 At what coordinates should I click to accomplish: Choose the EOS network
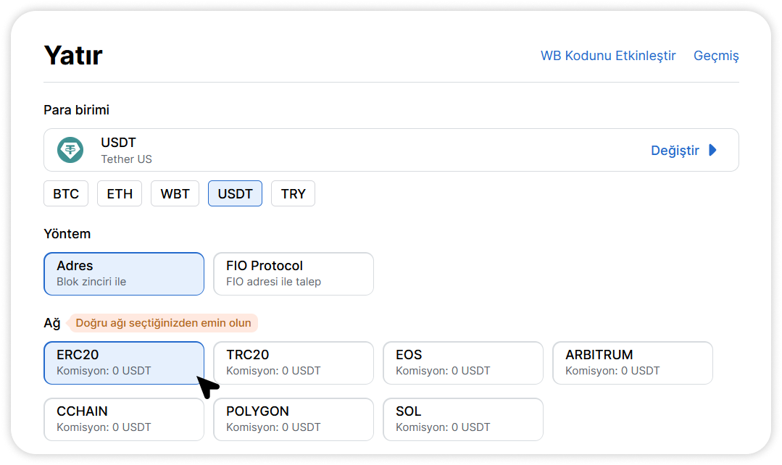(463, 362)
